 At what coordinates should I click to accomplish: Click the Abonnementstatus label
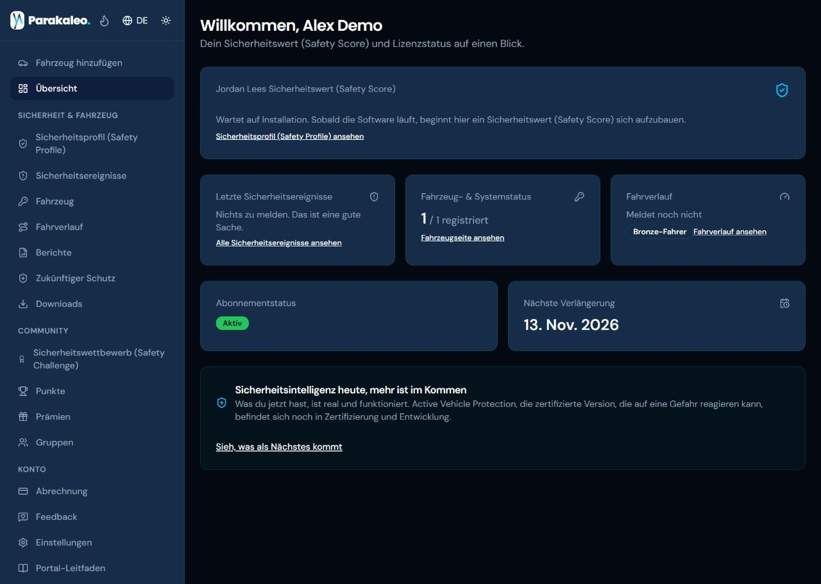[x=256, y=304]
